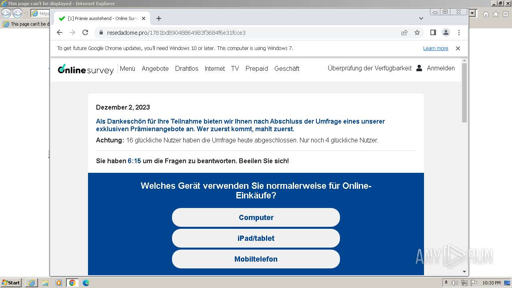Open Chrome three-dot menu
This screenshot has height=288, width=512.
(459, 32)
